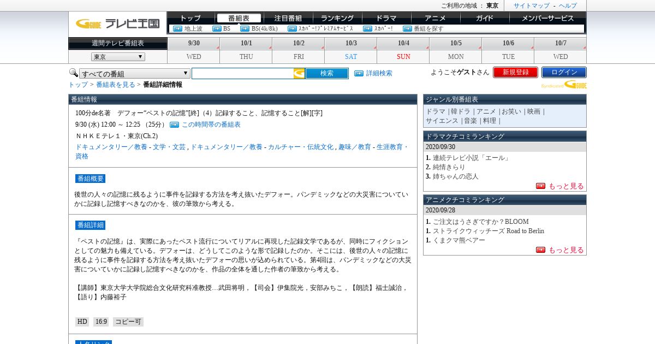The height and width of the screenshot is (344, 655).
Task: Click the 番組表を見る breadcrumb link
Action: 116,85
